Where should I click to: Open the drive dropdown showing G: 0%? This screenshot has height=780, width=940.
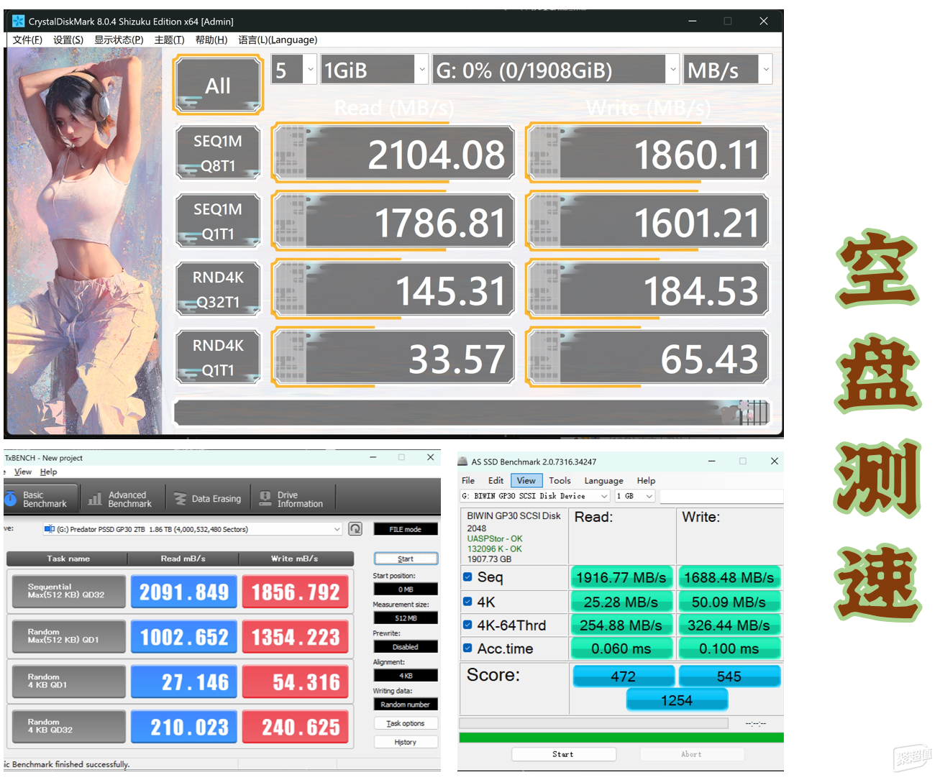tap(556, 70)
